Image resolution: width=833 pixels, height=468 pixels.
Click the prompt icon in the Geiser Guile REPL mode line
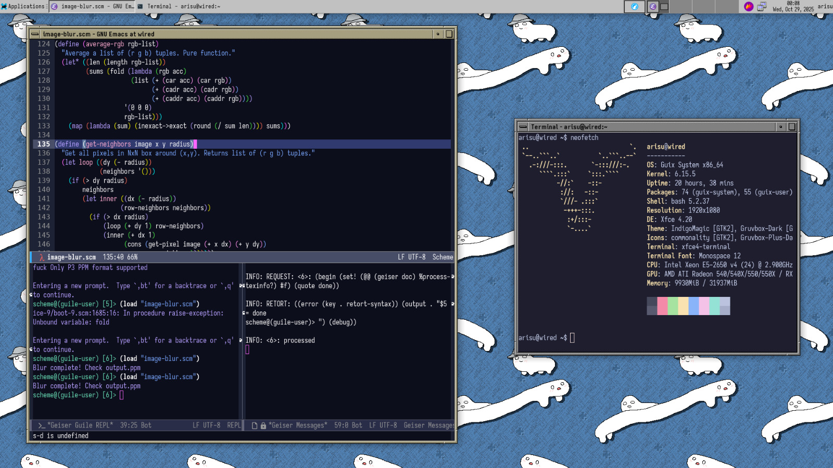41,425
